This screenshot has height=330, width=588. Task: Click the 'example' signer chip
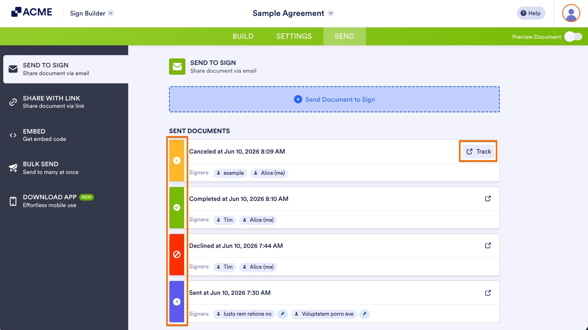coord(230,173)
